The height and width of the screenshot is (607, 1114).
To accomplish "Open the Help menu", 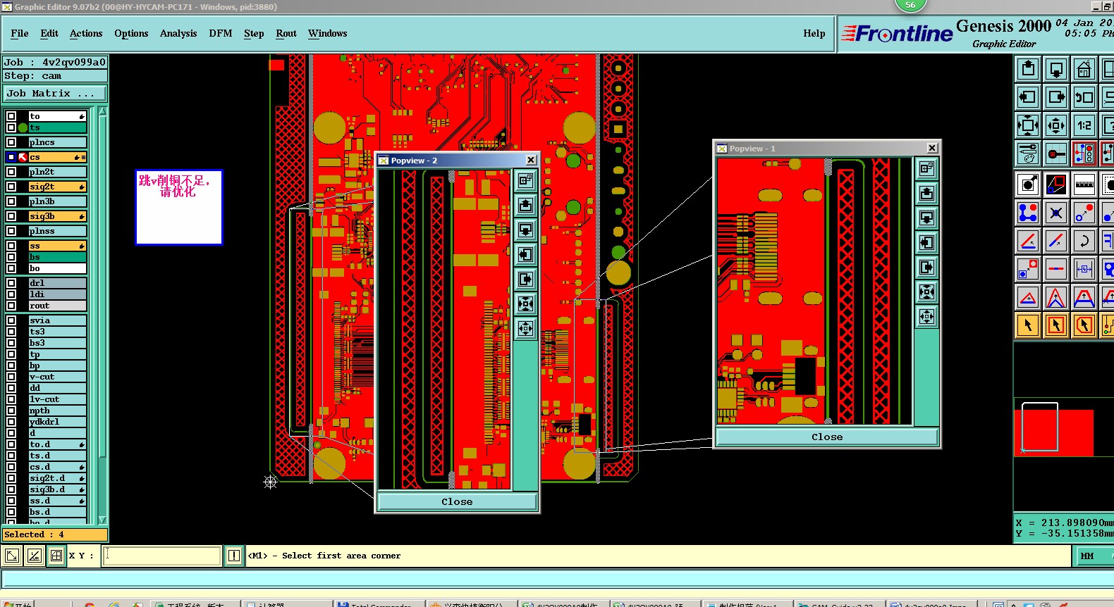I will tap(814, 33).
